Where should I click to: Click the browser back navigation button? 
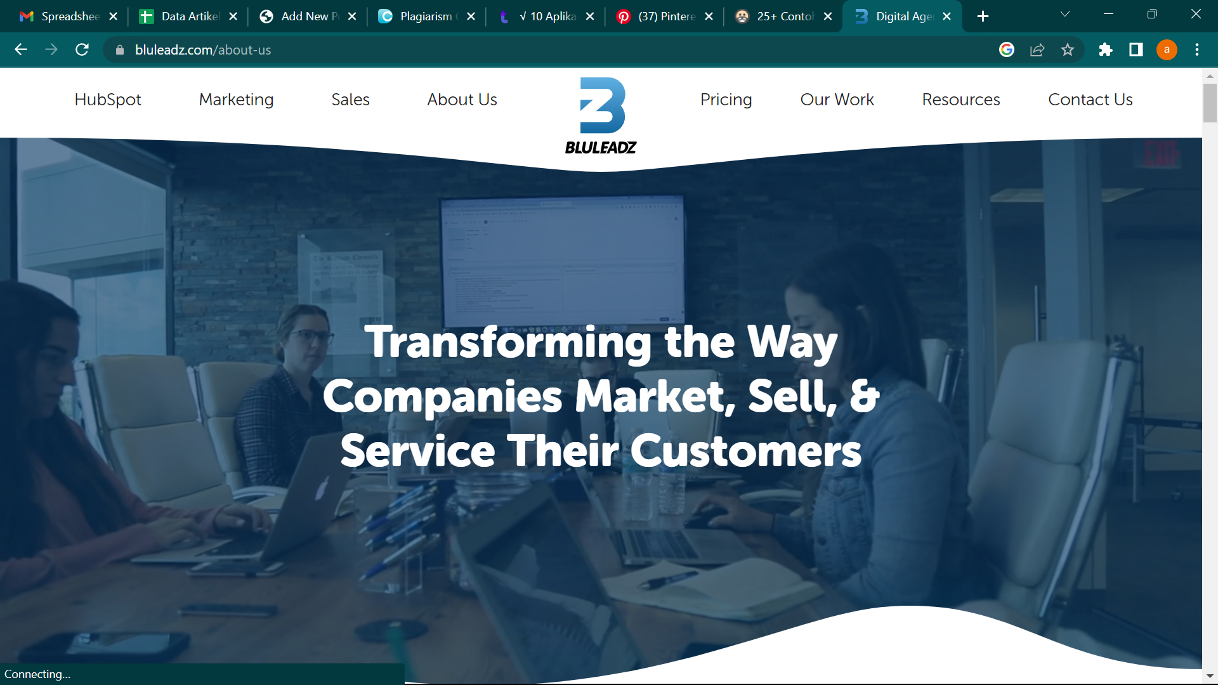[22, 49]
